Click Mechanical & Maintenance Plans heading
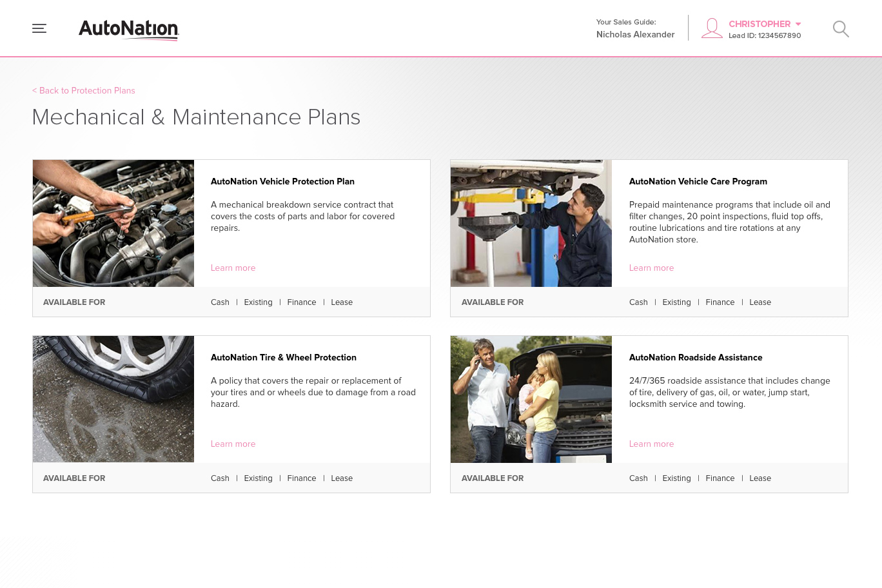Image resolution: width=882 pixels, height=588 pixels. pos(196,117)
